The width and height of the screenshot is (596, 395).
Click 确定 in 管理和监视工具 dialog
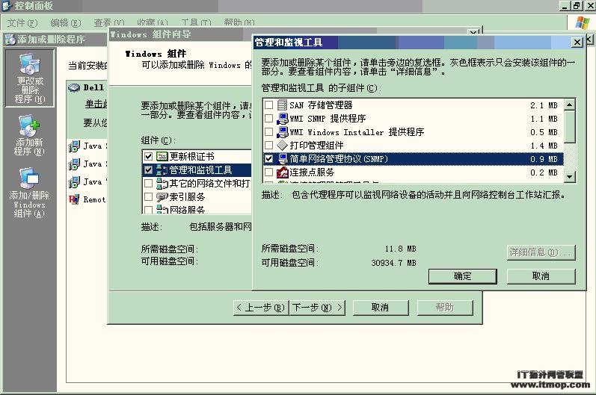462,276
